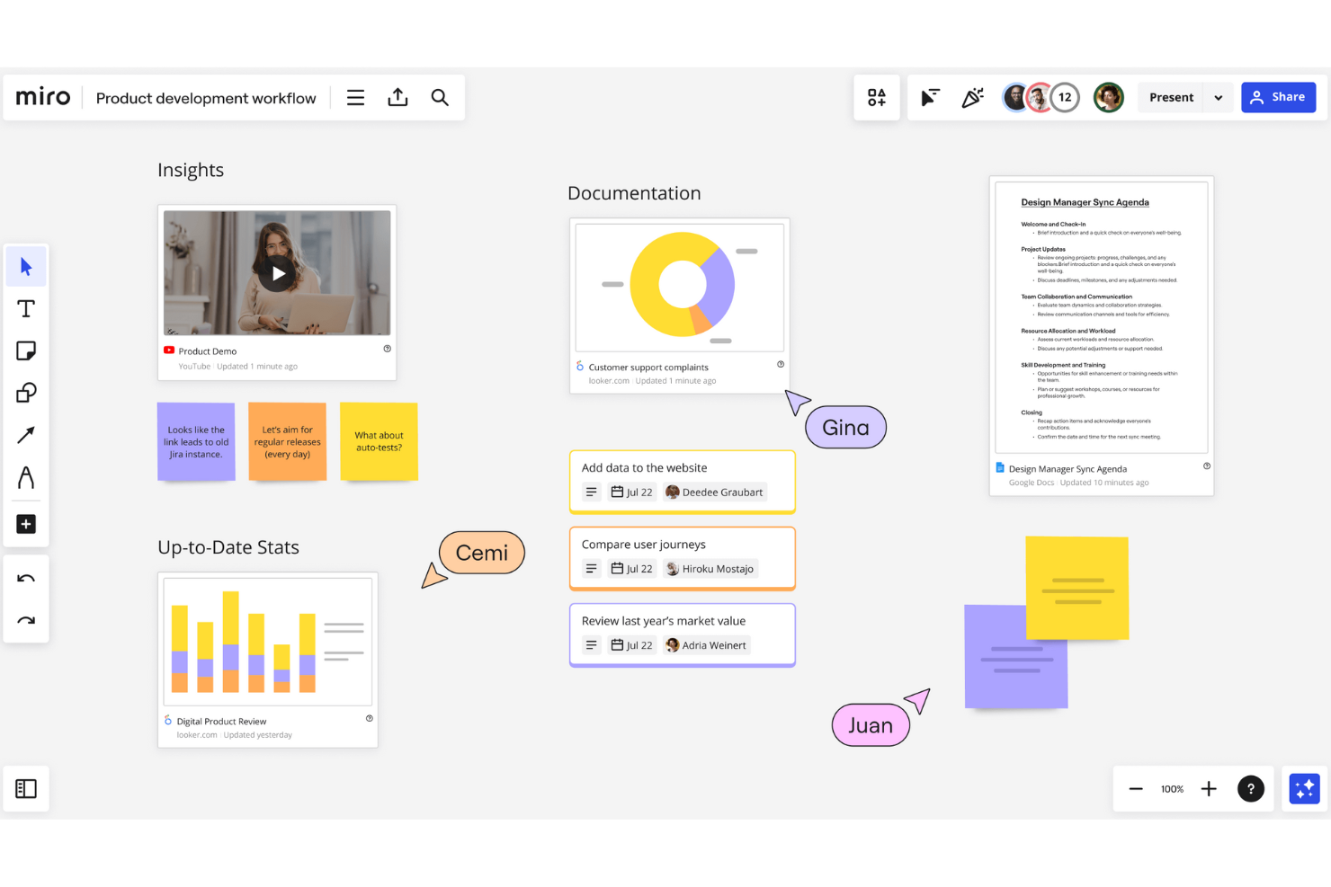Image resolution: width=1331 pixels, height=887 pixels.
Task: Redo the last action
Action: tap(26, 620)
